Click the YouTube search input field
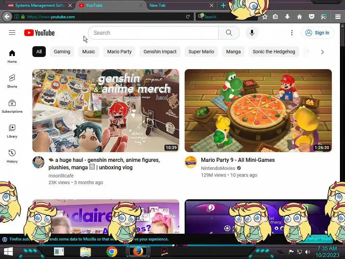This screenshot has width=345, height=259. (153, 33)
